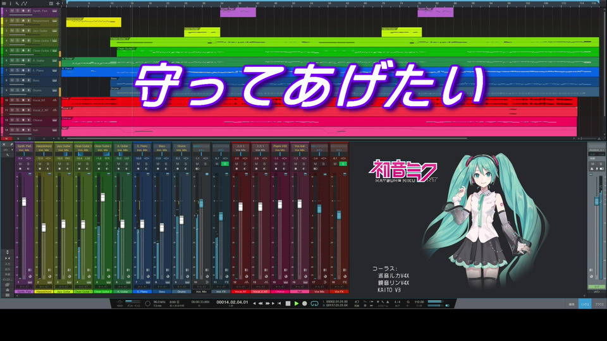Close the mixer console panel

(4, 145)
